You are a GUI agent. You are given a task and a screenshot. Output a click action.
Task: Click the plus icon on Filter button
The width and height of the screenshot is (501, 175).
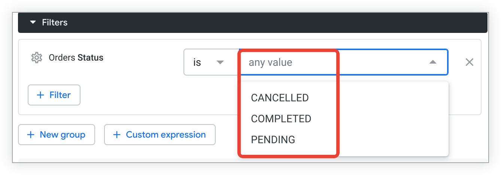(40, 95)
